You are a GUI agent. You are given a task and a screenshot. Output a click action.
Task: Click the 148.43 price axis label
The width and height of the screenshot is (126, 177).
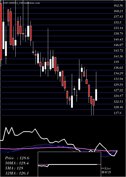pyautogui.click(x=118, y=39)
